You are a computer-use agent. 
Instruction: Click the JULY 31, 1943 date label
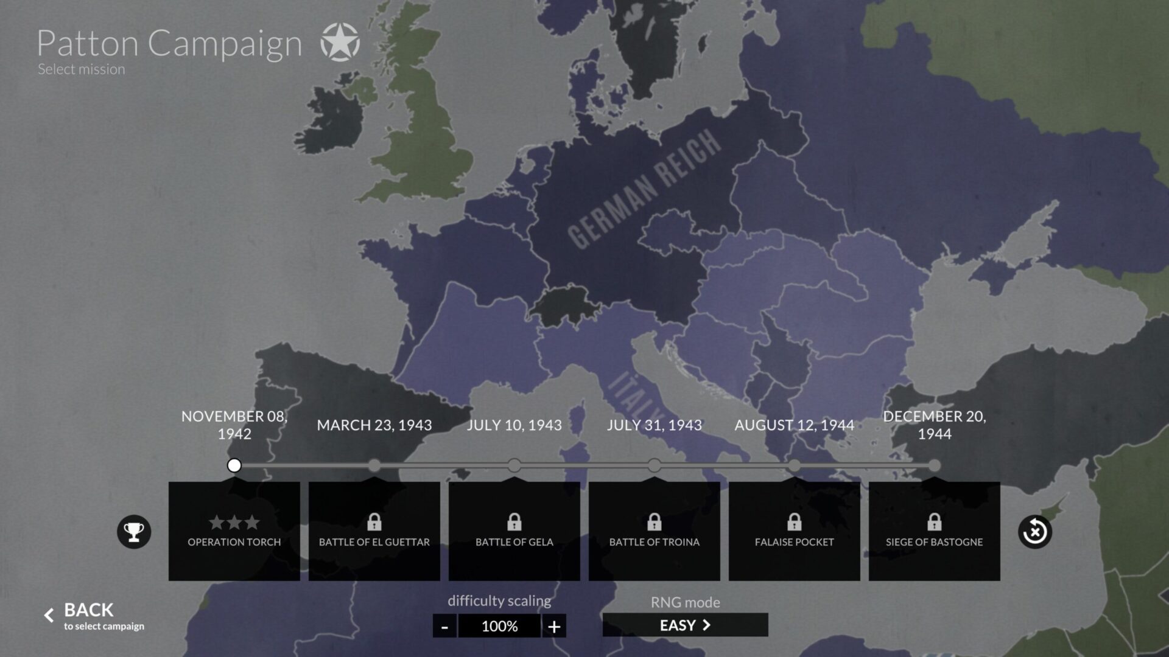point(655,425)
